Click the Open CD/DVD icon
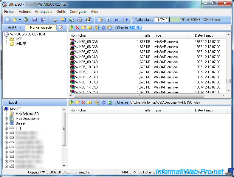 click(26, 20)
